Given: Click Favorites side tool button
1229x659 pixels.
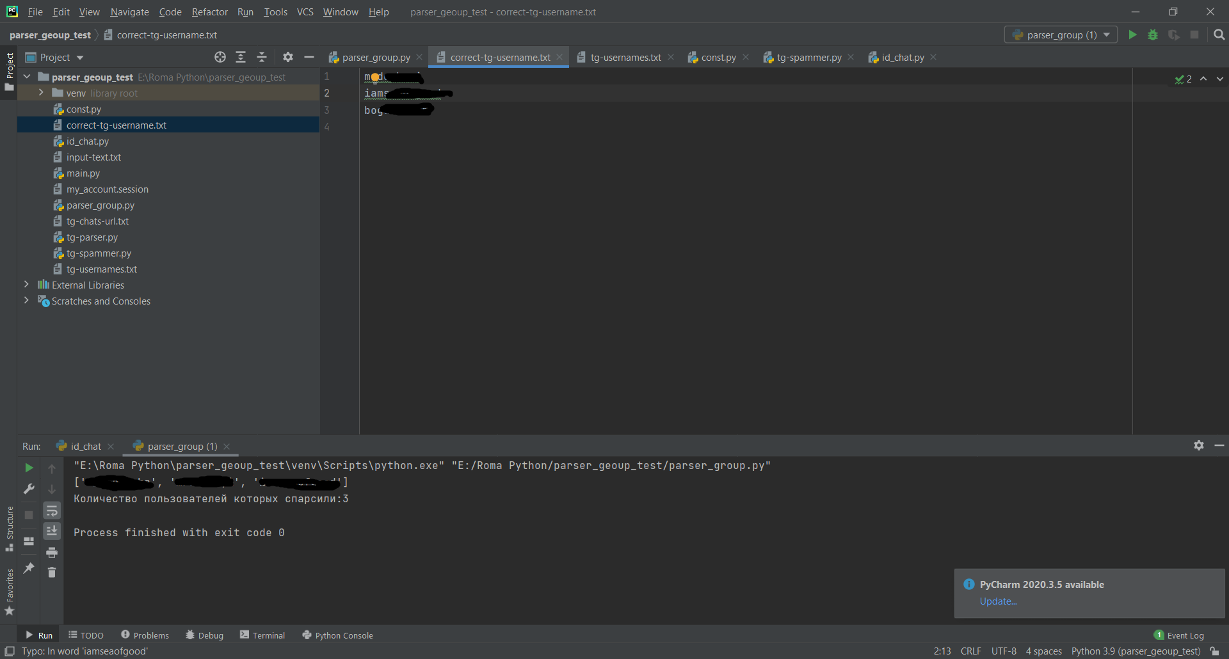Looking at the screenshot, I should [x=10, y=592].
